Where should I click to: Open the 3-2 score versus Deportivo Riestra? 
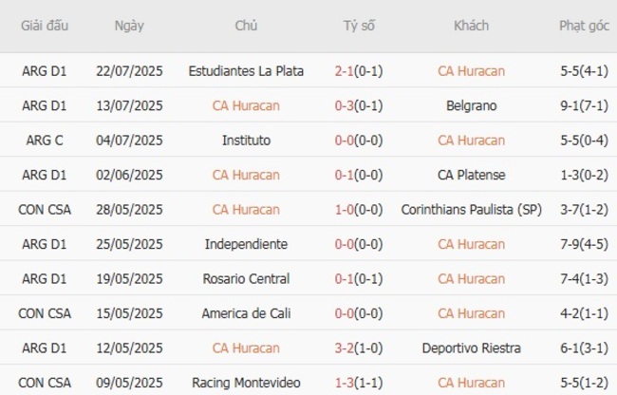345,348
